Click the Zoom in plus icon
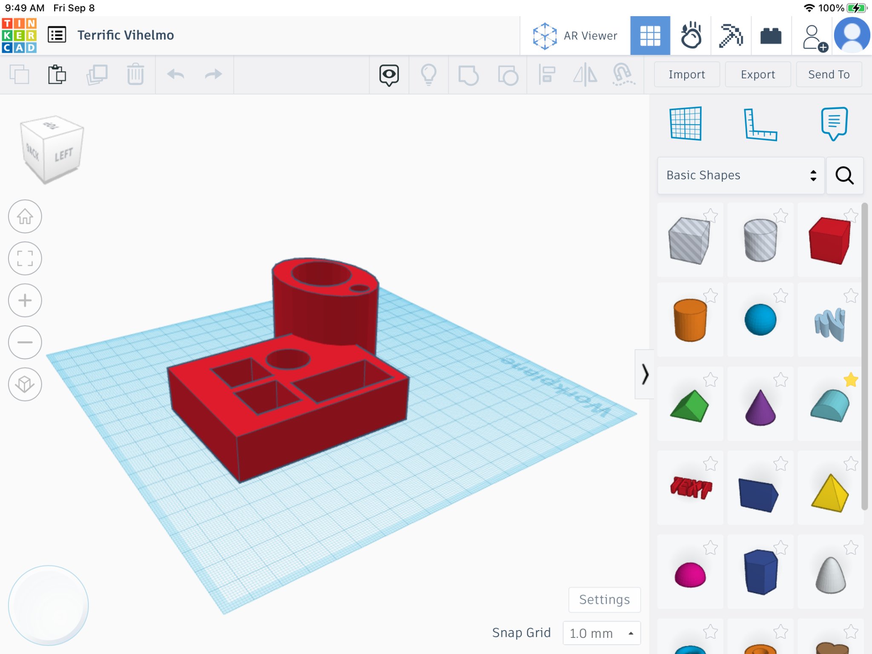This screenshot has width=872, height=654. coord(25,300)
